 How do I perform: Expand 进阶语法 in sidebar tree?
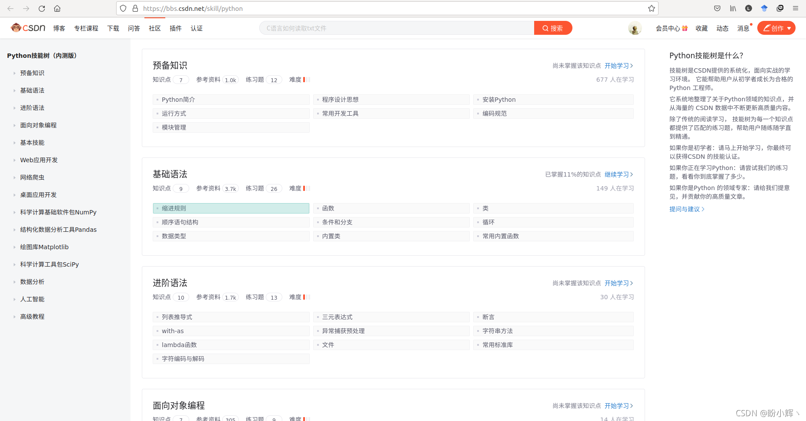coord(32,108)
